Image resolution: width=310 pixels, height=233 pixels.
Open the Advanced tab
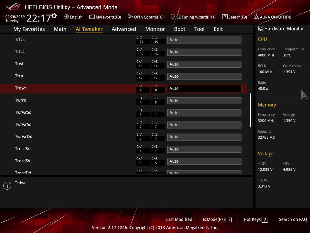click(x=124, y=29)
